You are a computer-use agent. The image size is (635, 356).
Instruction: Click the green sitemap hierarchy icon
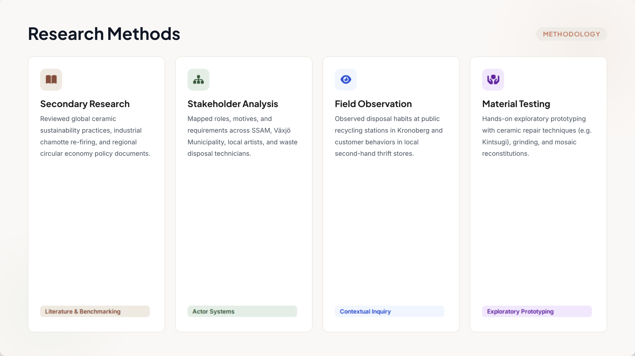[198, 79]
